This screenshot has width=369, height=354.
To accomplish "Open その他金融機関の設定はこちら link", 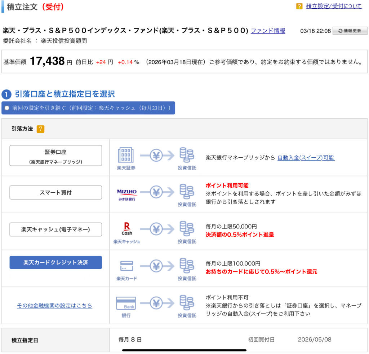I will point(55,305).
